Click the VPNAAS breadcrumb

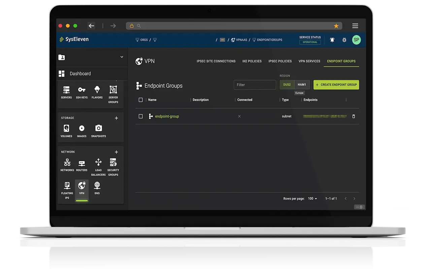(x=239, y=40)
